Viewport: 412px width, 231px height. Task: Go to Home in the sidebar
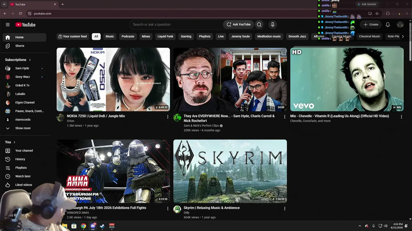24,37
